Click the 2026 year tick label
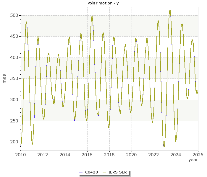The width and height of the screenshot is (207, 177). [198, 154]
